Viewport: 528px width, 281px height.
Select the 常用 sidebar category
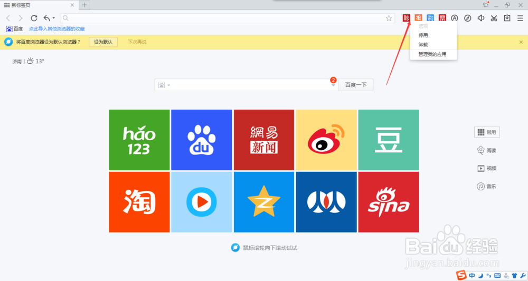pos(487,132)
